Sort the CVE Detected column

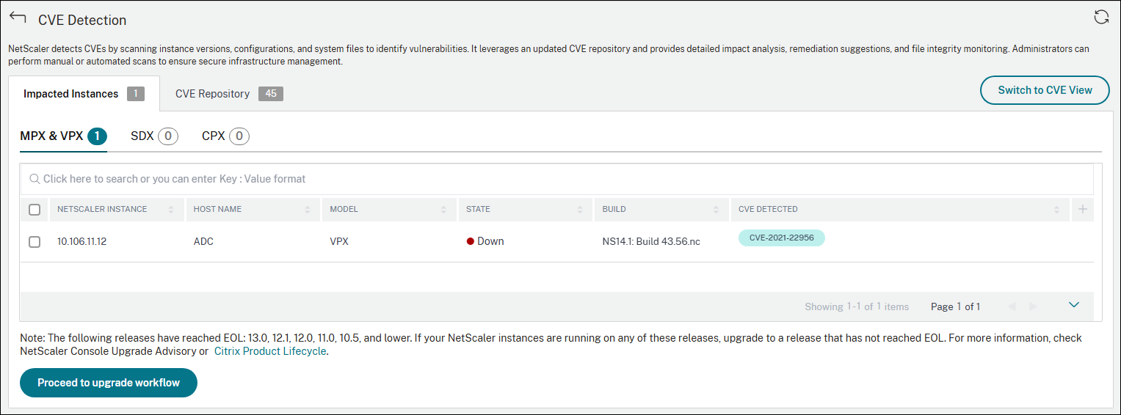coord(1057,210)
